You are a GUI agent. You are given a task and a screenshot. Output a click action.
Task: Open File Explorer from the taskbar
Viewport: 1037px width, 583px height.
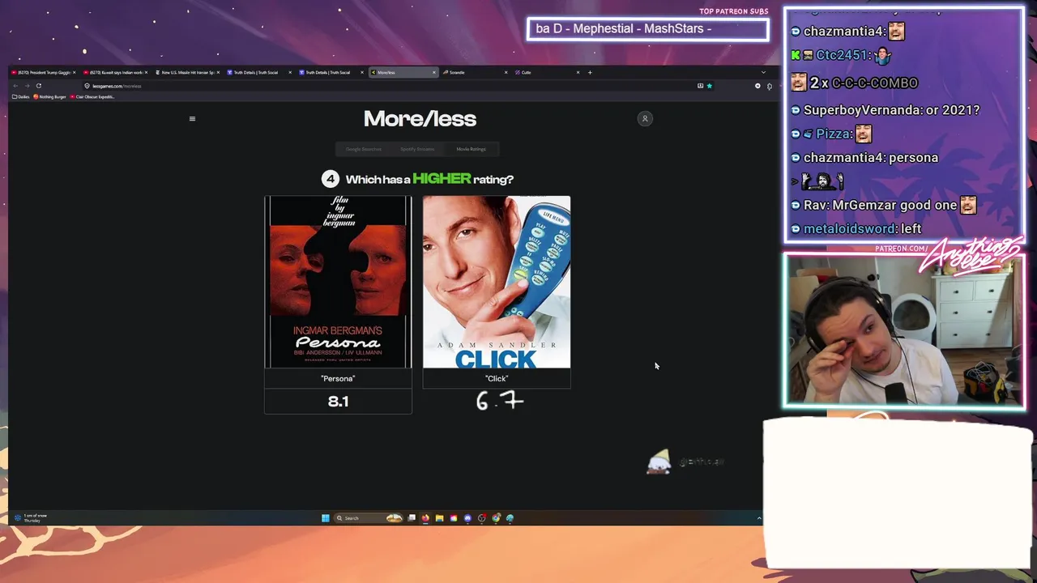tap(439, 518)
